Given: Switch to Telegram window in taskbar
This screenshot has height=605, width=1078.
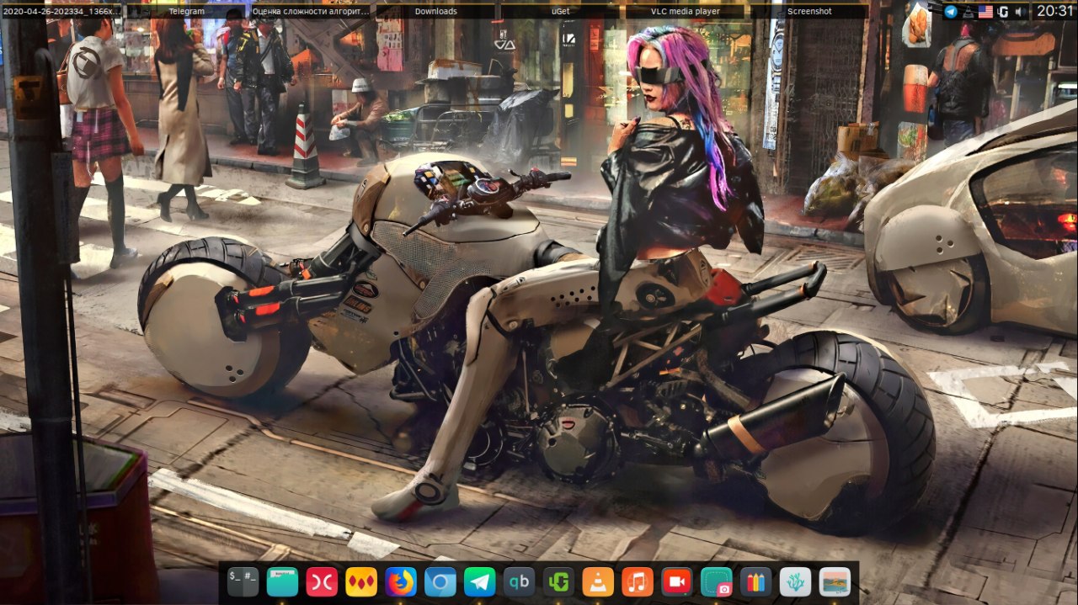Looking at the screenshot, I should coord(187,11).
